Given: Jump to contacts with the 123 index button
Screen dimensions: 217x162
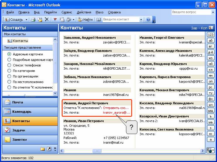Looking at the screenshot, I should click(211, 34).
